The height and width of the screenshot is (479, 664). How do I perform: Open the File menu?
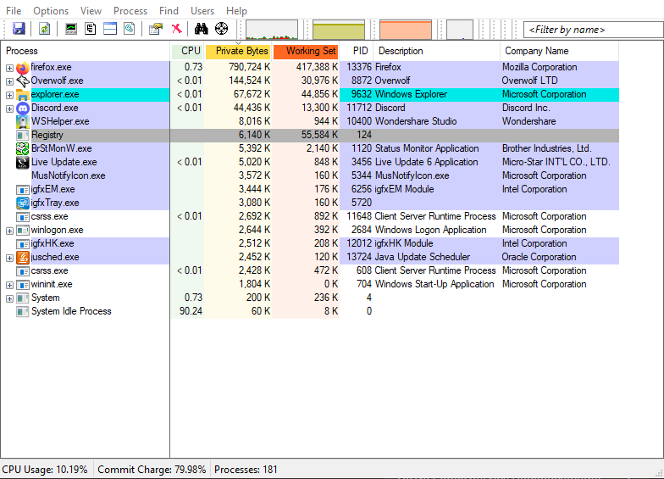[14, 10]
